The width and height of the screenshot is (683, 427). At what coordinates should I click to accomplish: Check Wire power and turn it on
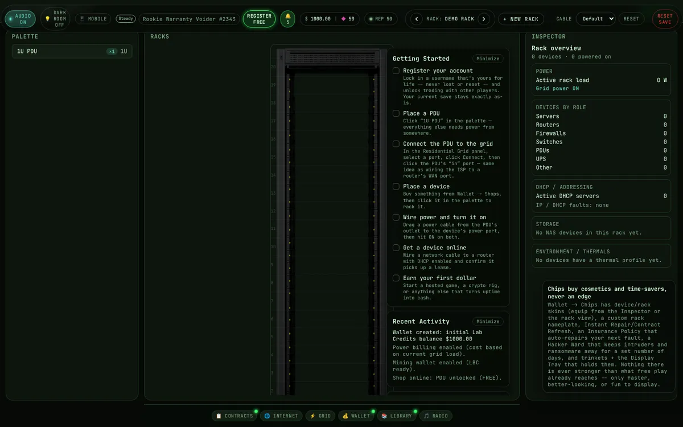(x=396, y=217)
